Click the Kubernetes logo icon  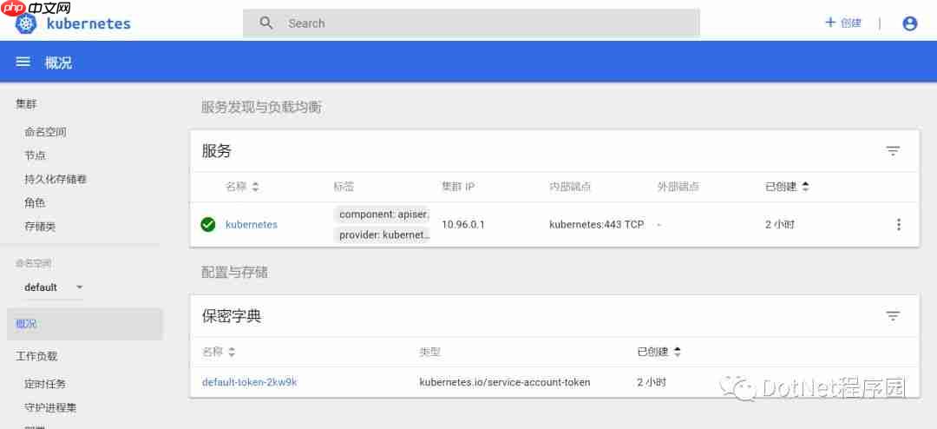click(26, 24)
